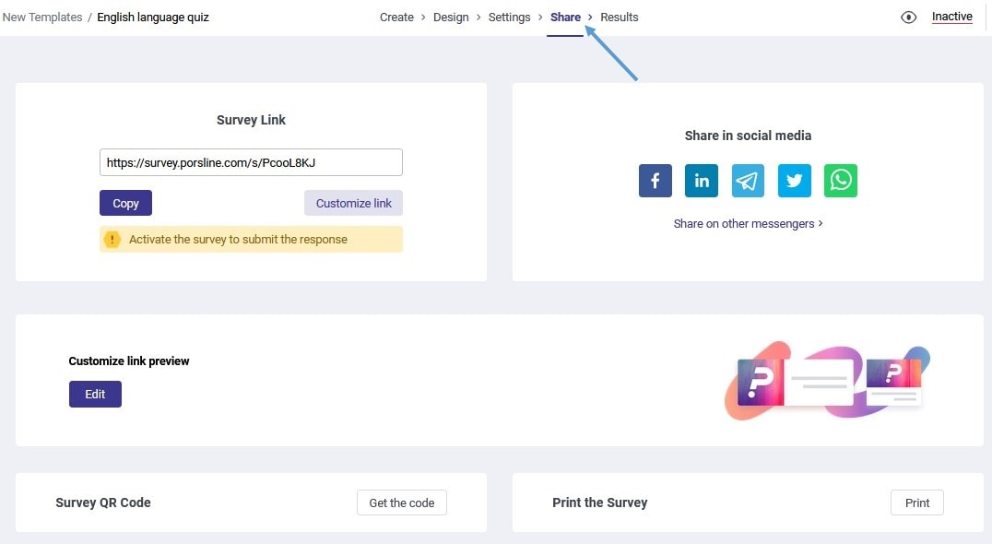
Task: Edit the customize link preview
Action: pyautogui.click(x=95, y=394)
